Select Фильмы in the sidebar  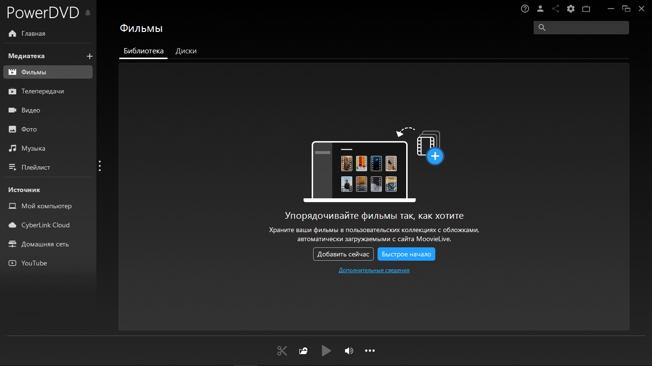(x=48, y=72)
